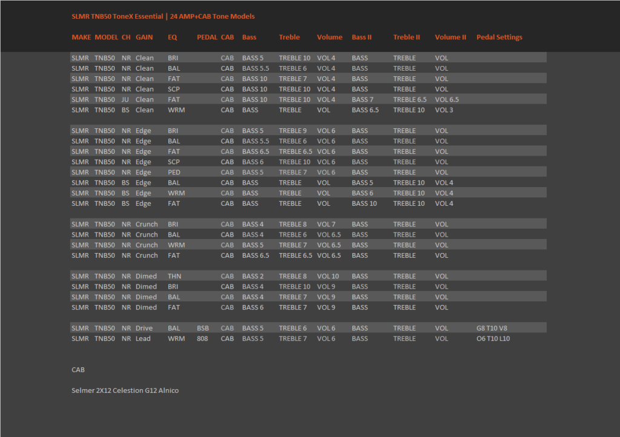Click SCP in the Clean row
The height and width of the screenshot is (437, 620).
[174, 90]
